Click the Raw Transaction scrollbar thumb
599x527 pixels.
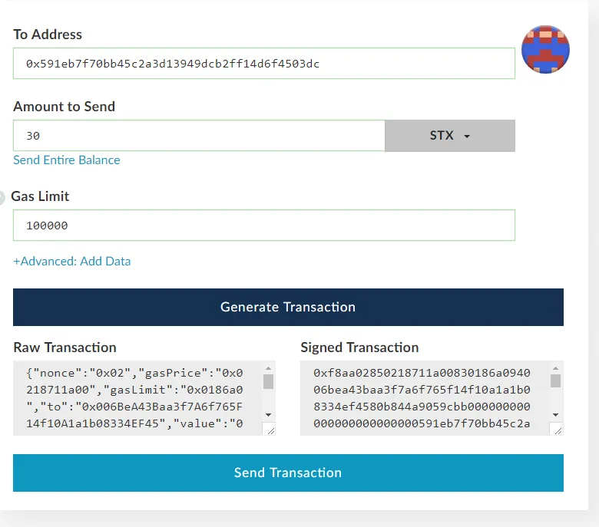pyautogui.click(x=268, y=381)
